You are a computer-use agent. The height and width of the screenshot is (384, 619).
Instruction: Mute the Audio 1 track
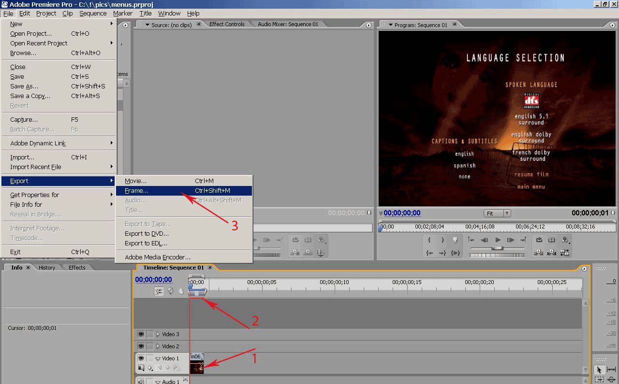coord(141,382)
